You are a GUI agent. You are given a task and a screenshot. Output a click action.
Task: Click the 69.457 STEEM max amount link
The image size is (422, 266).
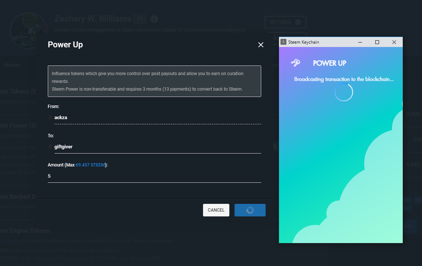tap(90, 165)
